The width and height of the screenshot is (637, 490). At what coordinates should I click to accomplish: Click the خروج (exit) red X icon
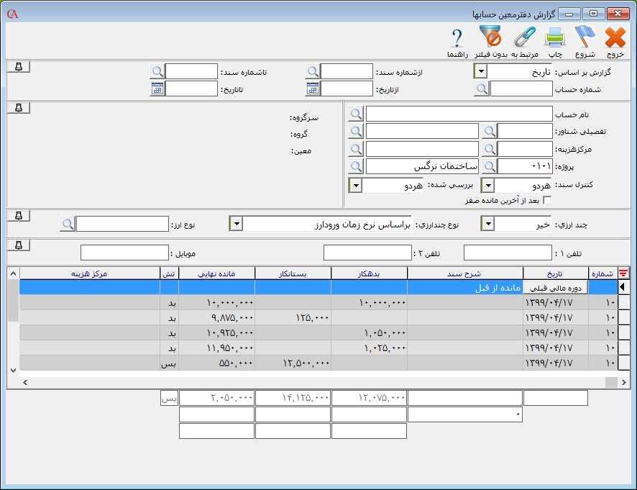615,37
